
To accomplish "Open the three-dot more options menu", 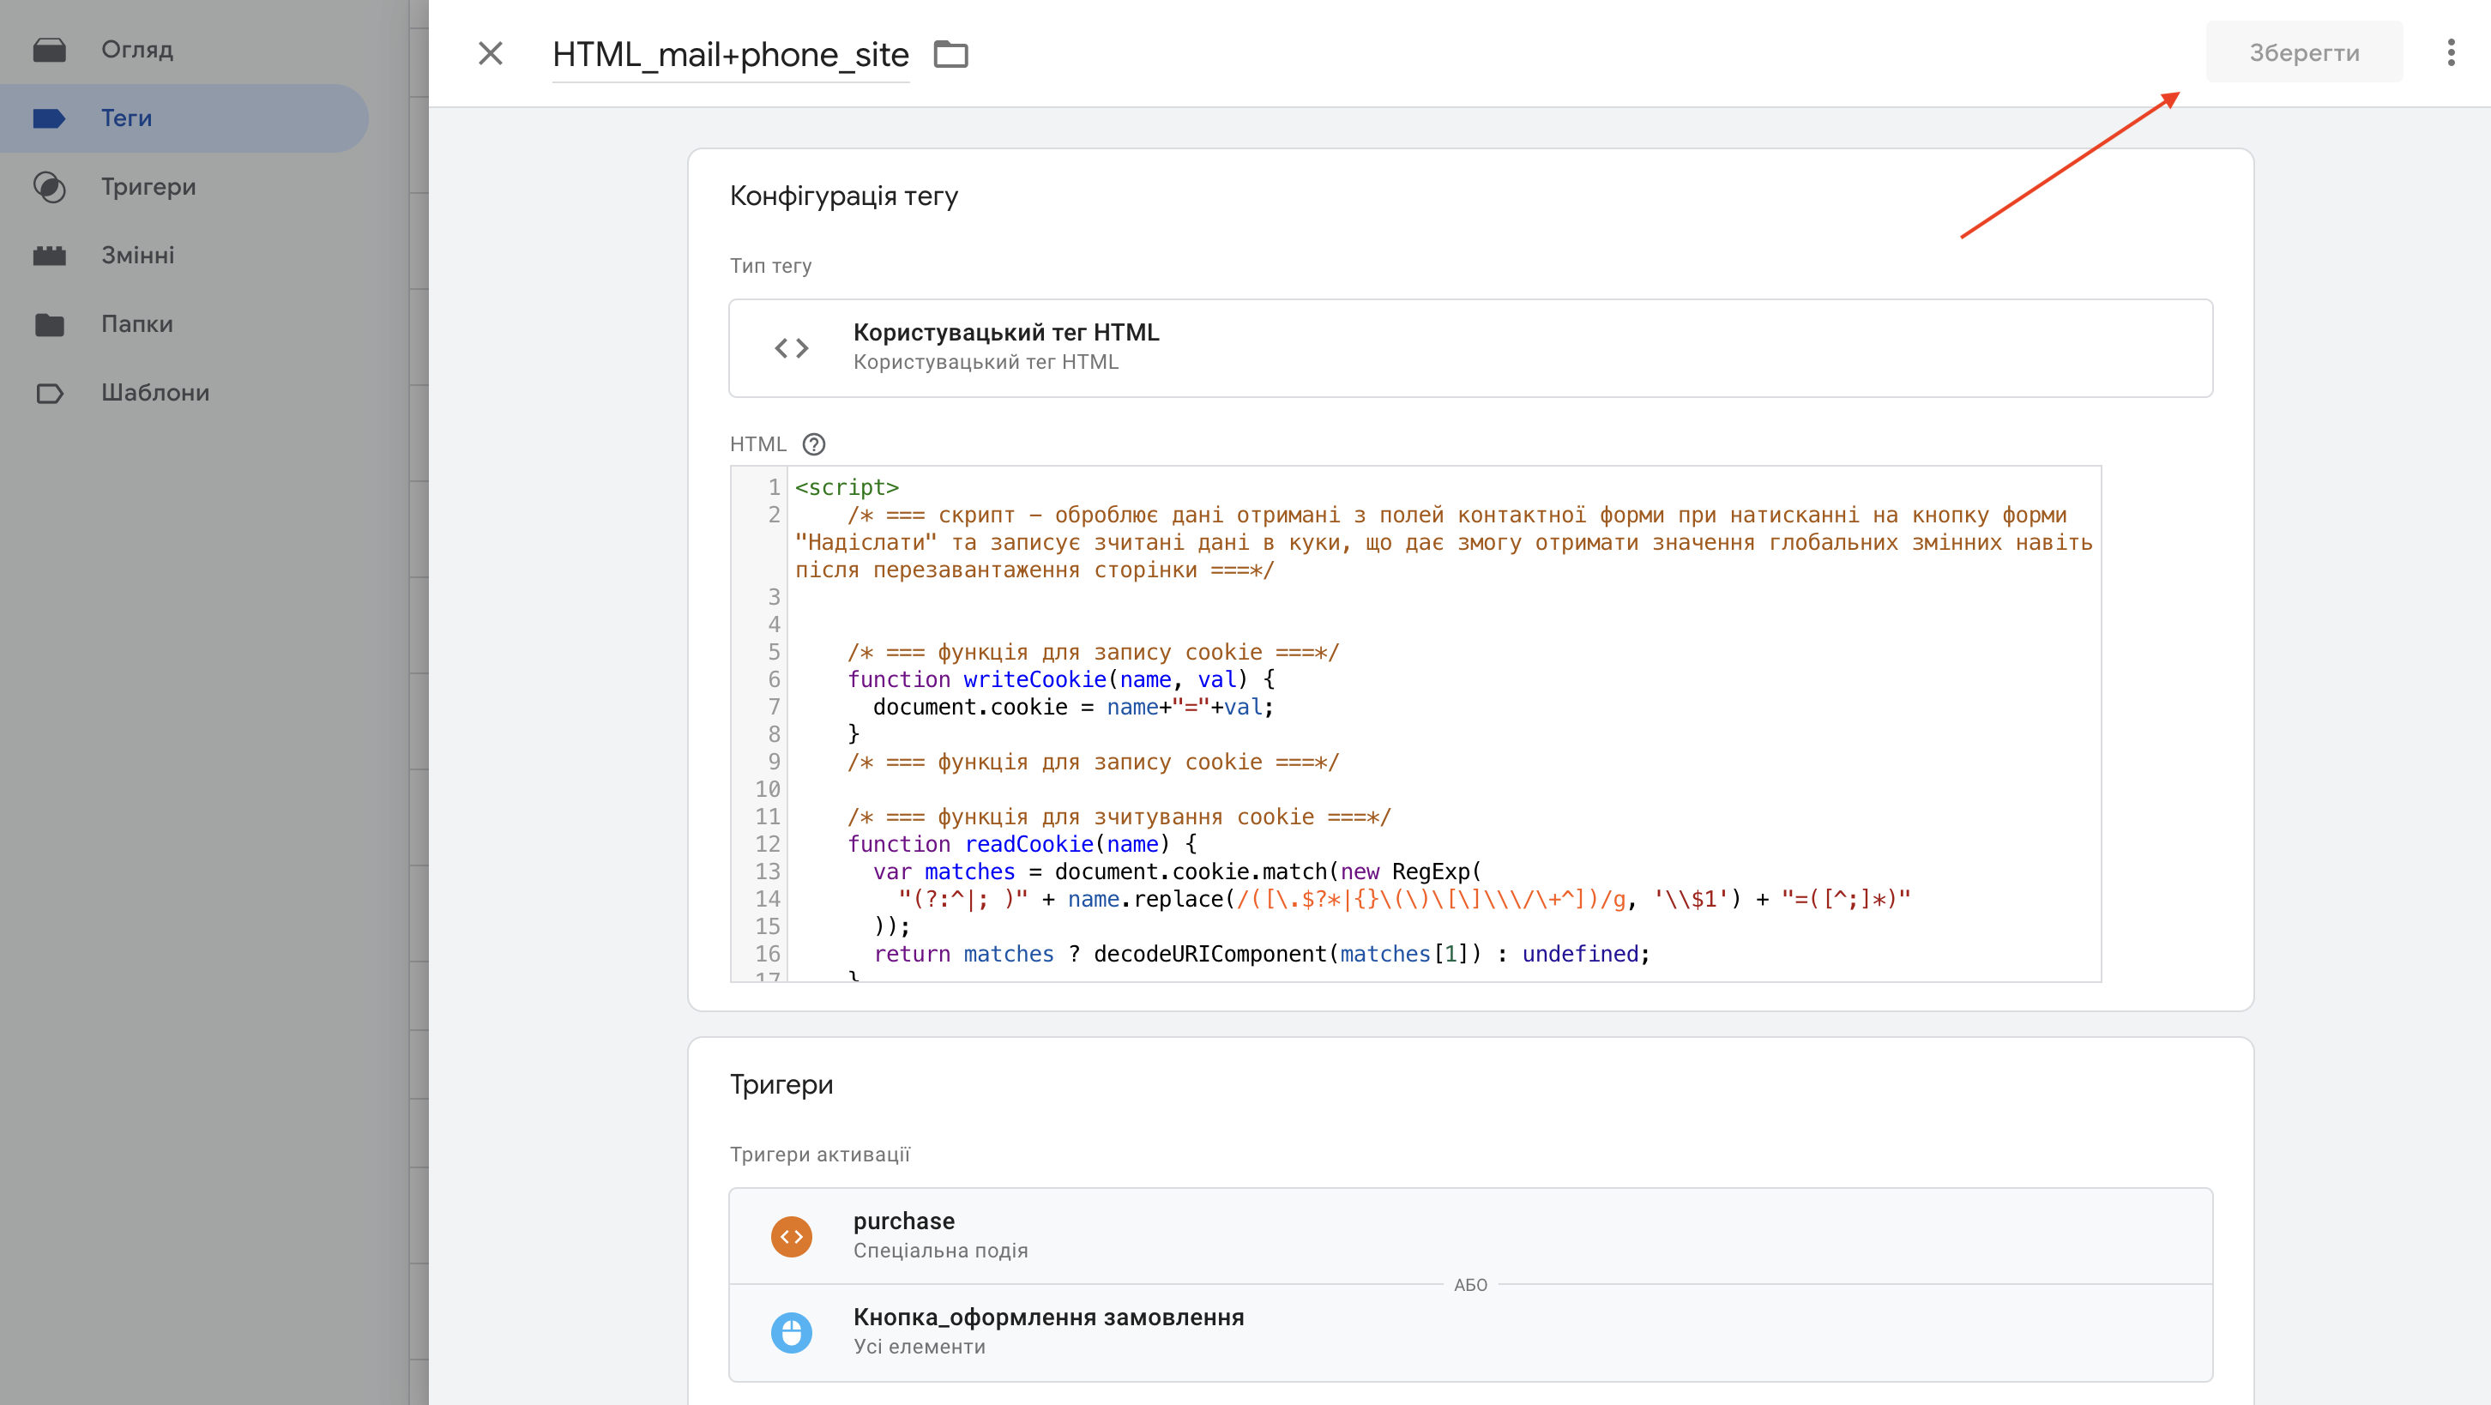I will click(2451, 52).
